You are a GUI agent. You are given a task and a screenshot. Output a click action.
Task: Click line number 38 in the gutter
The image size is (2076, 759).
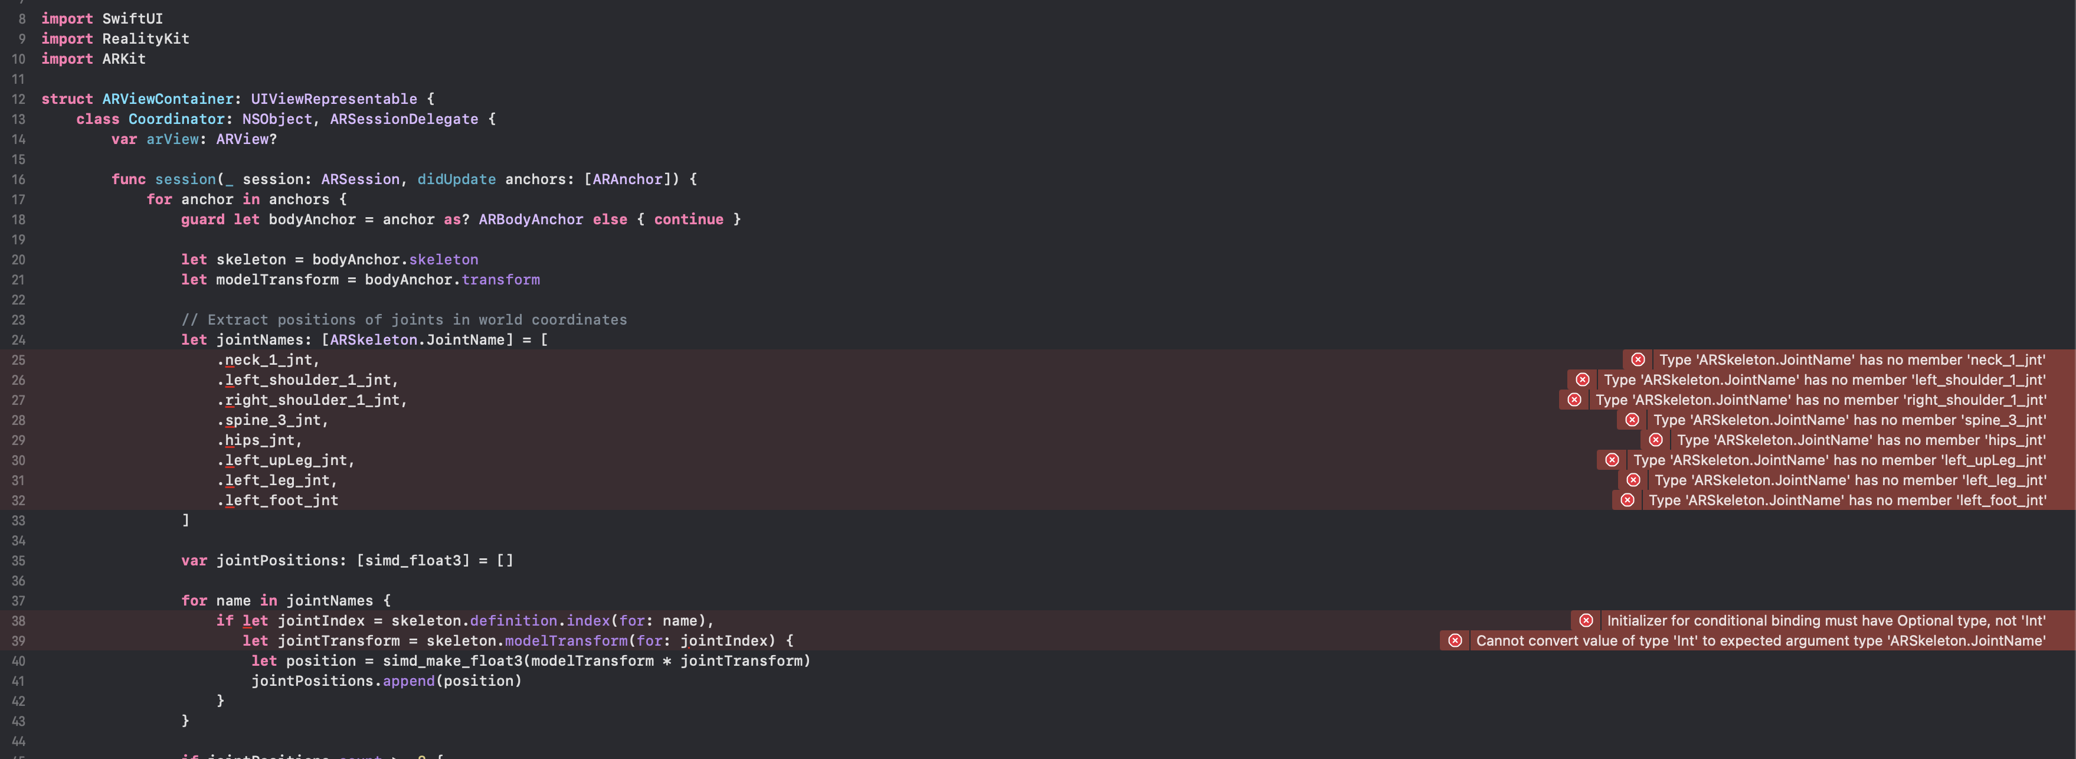(18, 620)
